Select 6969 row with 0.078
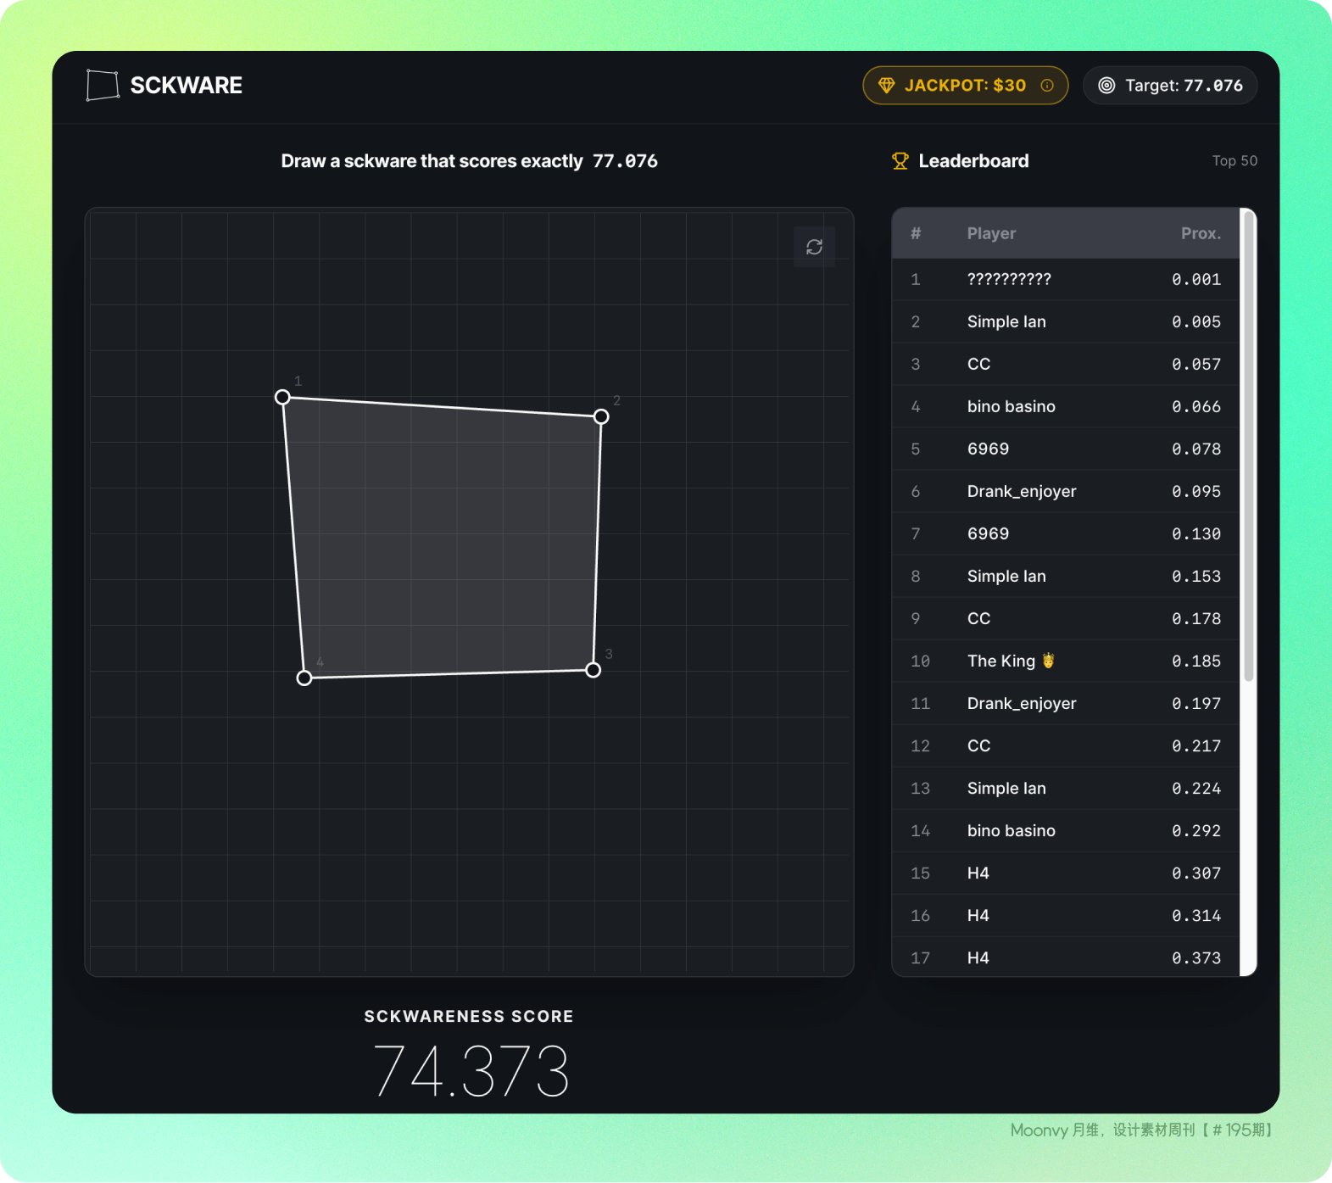1332x1183 pixels. [1066, 449]
